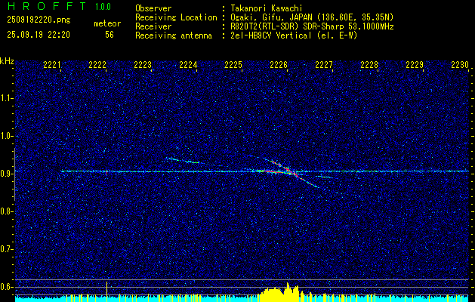Click the faint meteor trail near 2224

click(x=182, y=161)
